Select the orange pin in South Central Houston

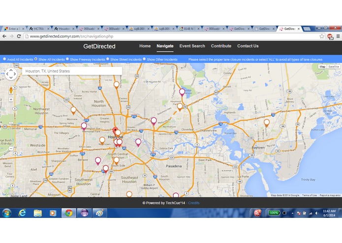[x=117, y=161]
